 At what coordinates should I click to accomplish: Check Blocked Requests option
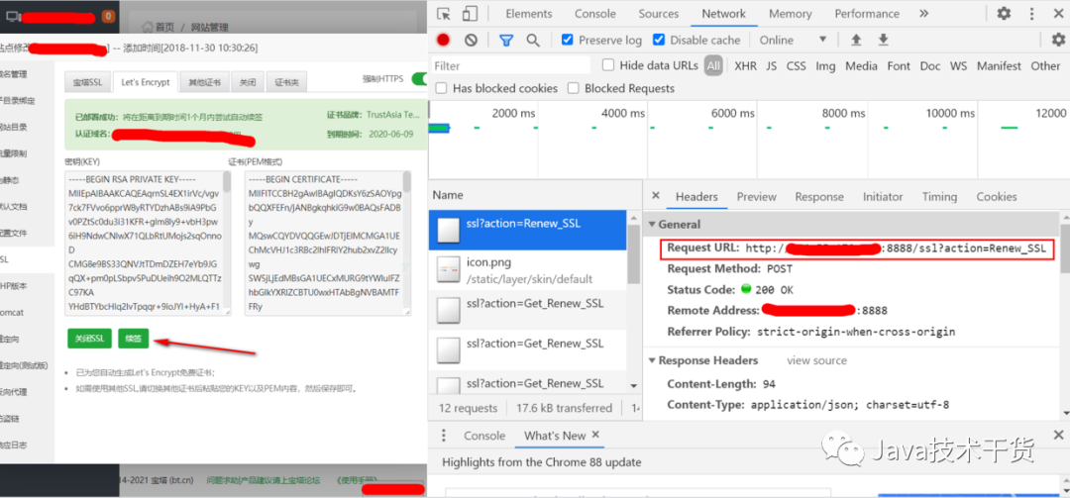coord(574,88)
